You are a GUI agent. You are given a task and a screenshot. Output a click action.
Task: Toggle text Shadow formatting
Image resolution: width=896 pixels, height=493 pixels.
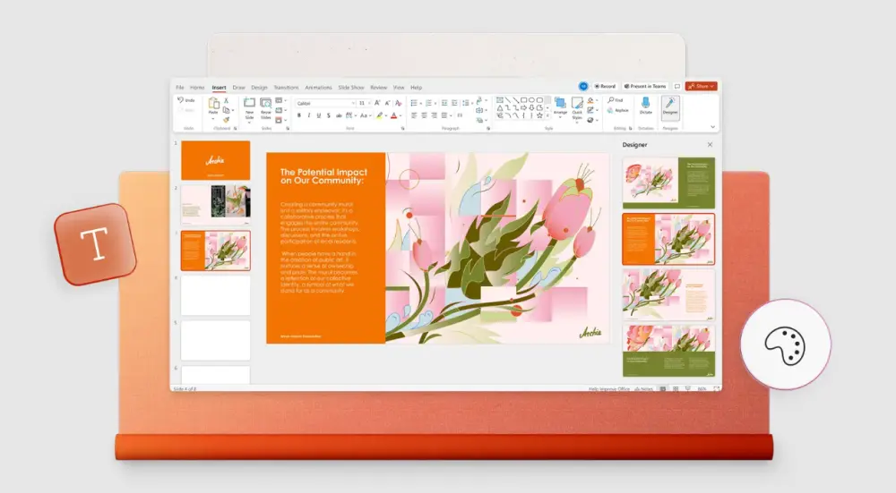(x=329, y=115)
